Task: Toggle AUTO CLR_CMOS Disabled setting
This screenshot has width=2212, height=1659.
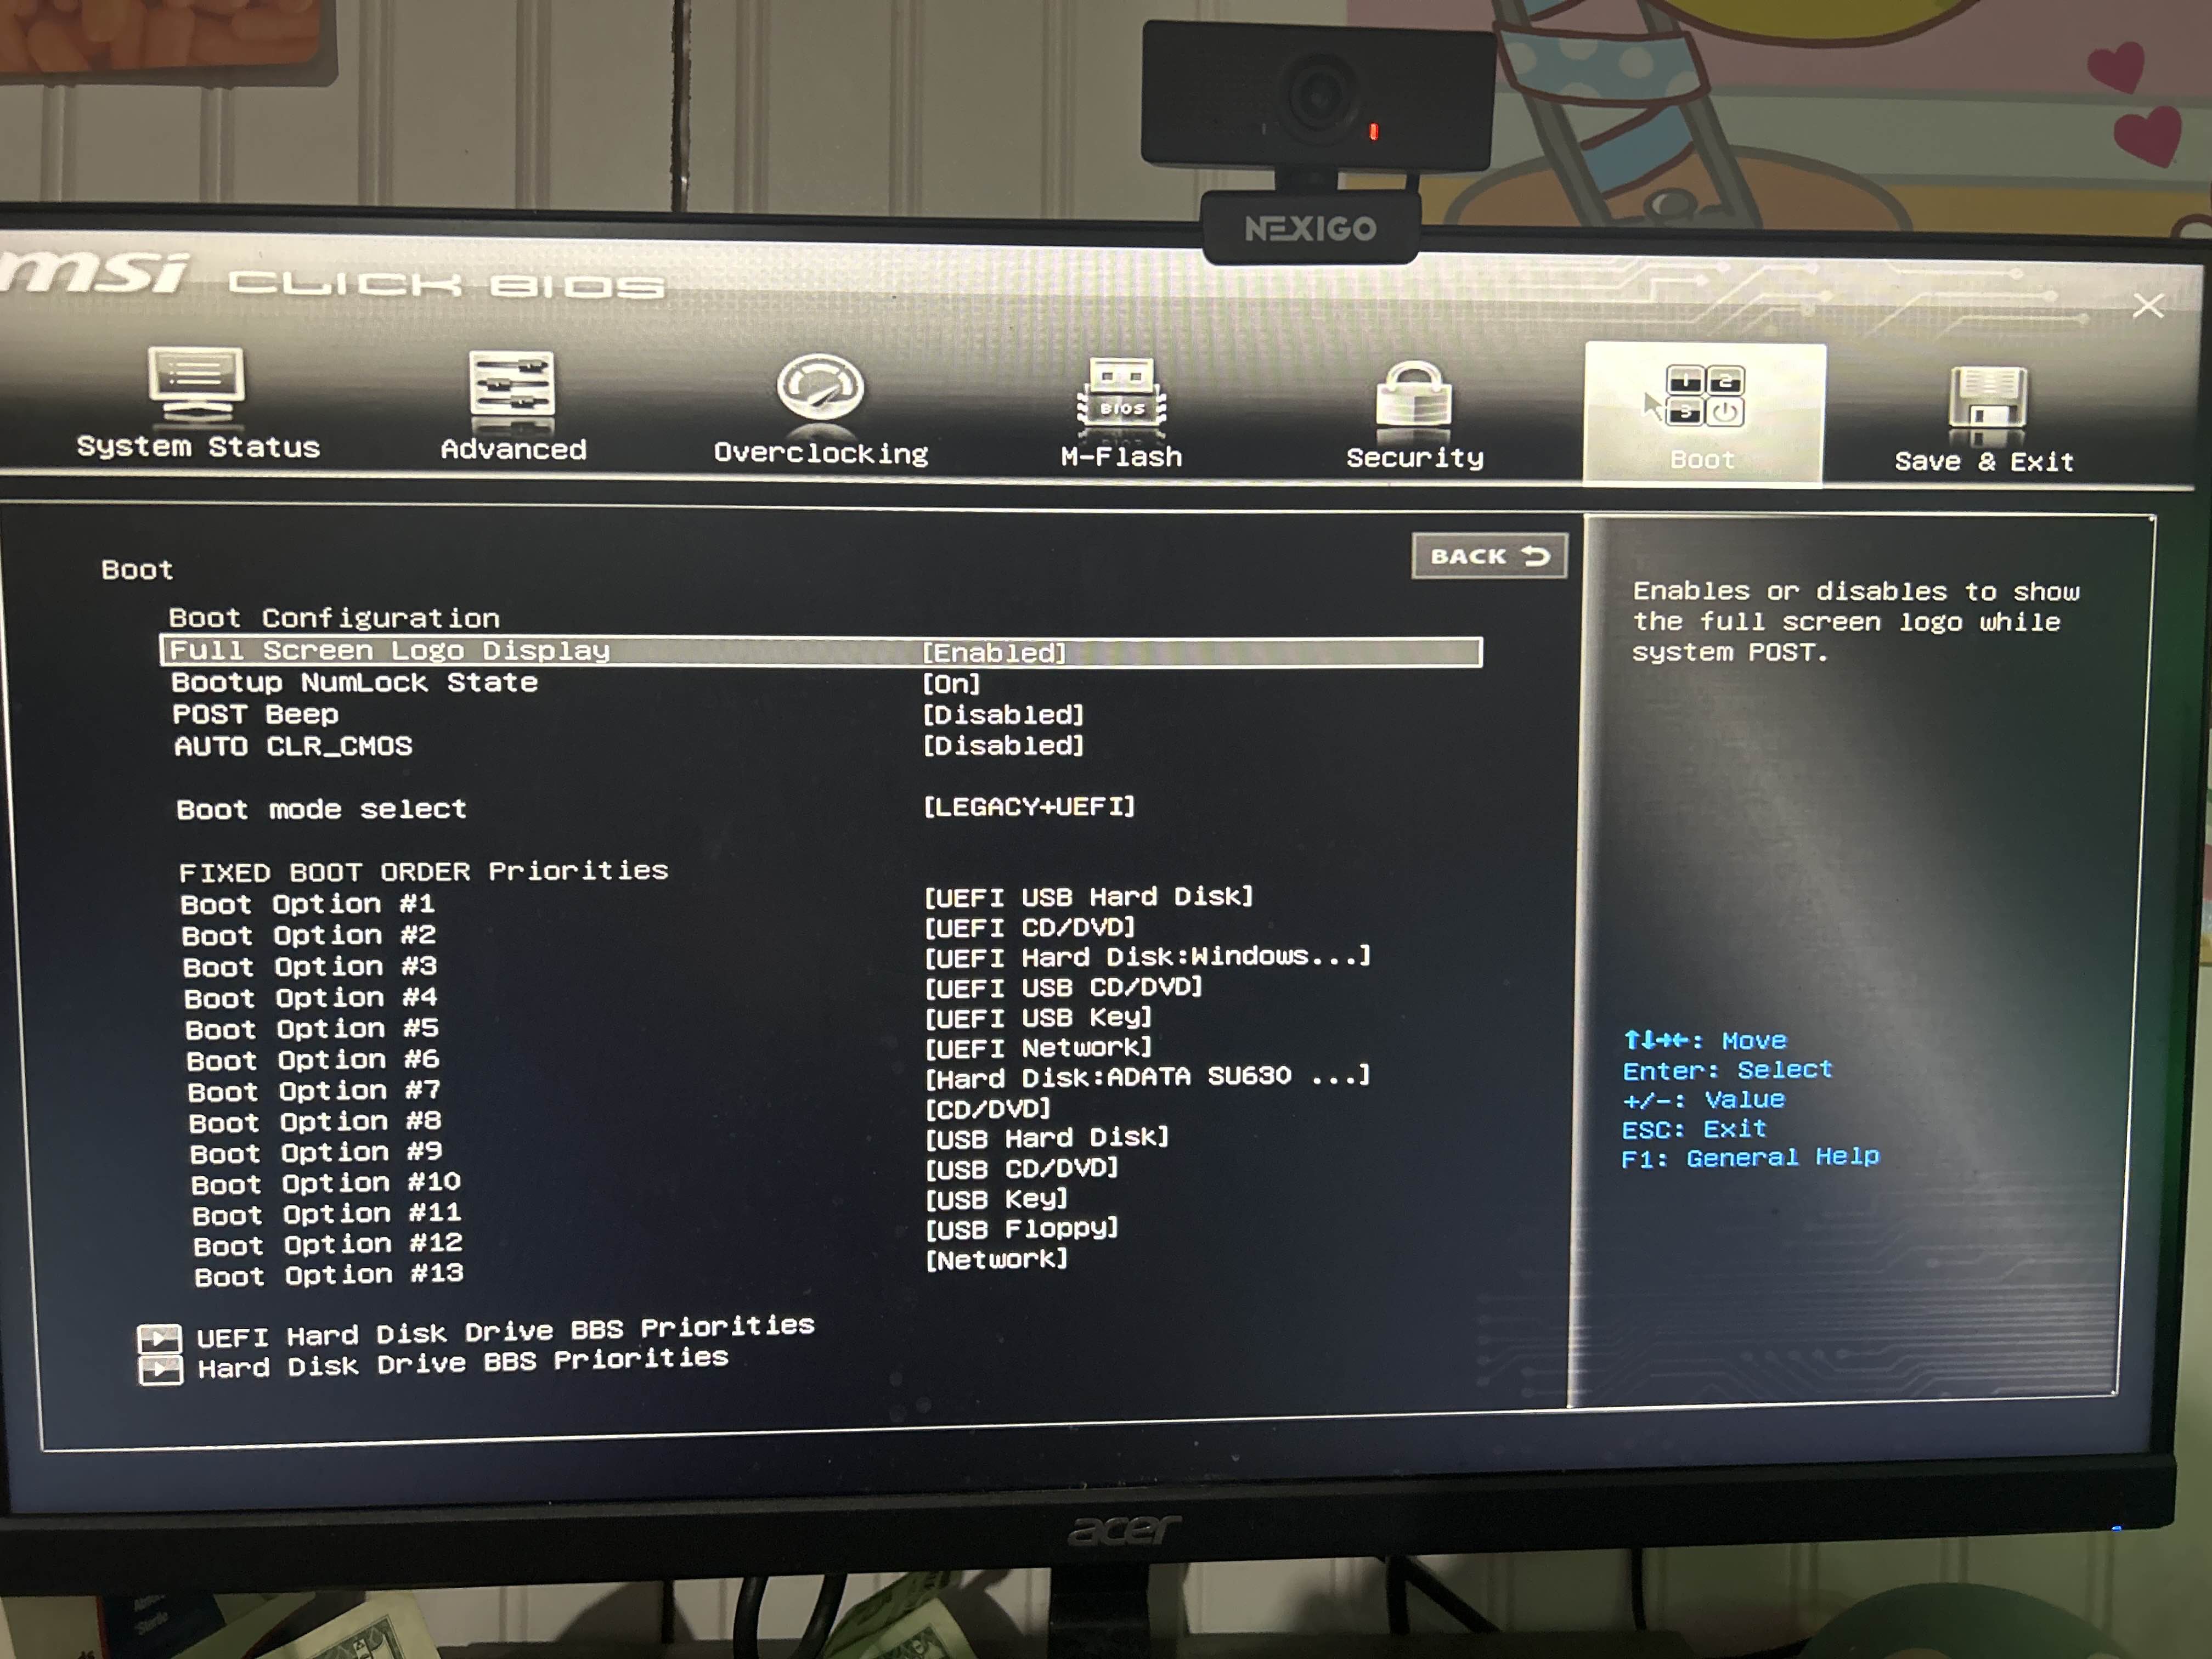Action: tap(1003, 746)
